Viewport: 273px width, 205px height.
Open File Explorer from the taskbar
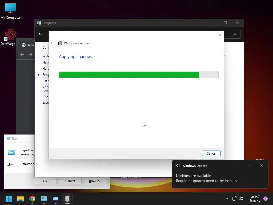point(20,199)
